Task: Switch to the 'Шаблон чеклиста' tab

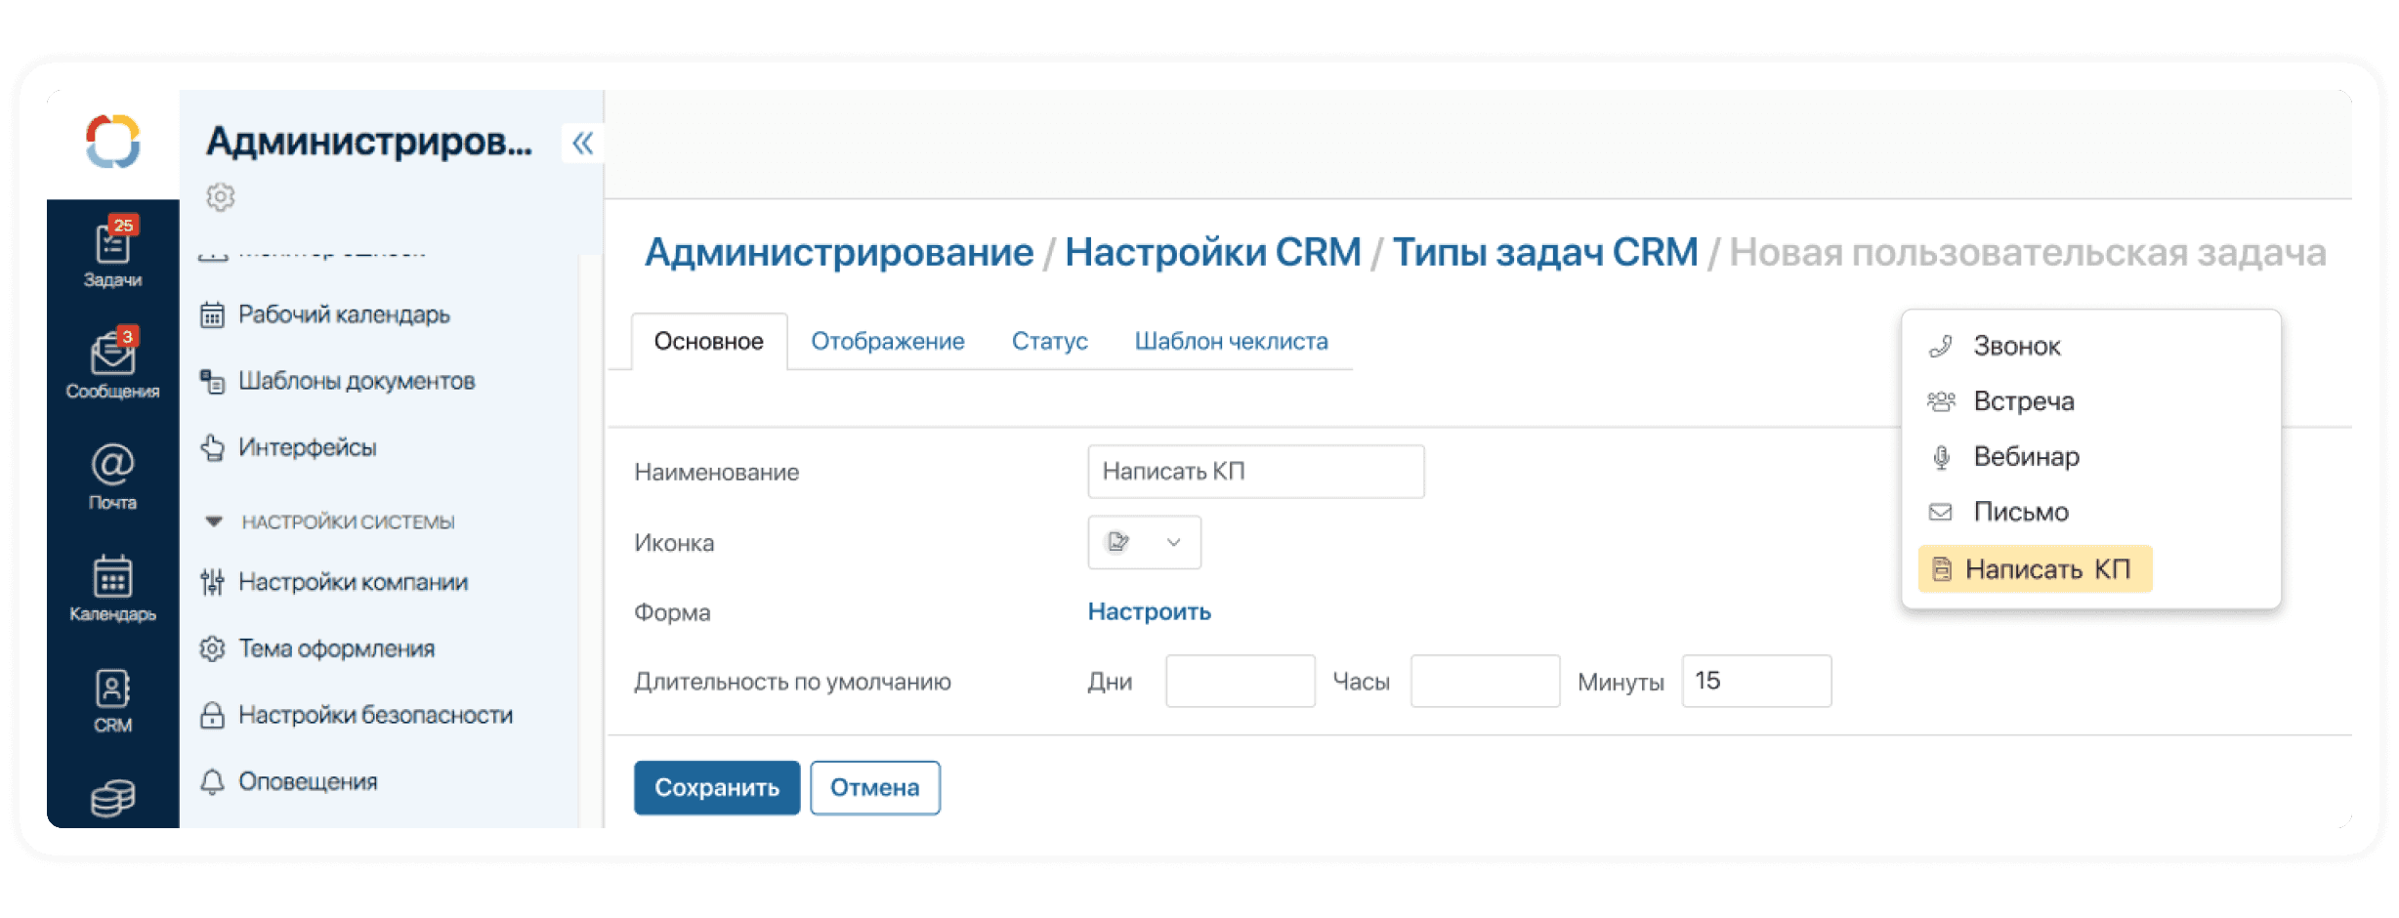Action: coord(1231,341)
